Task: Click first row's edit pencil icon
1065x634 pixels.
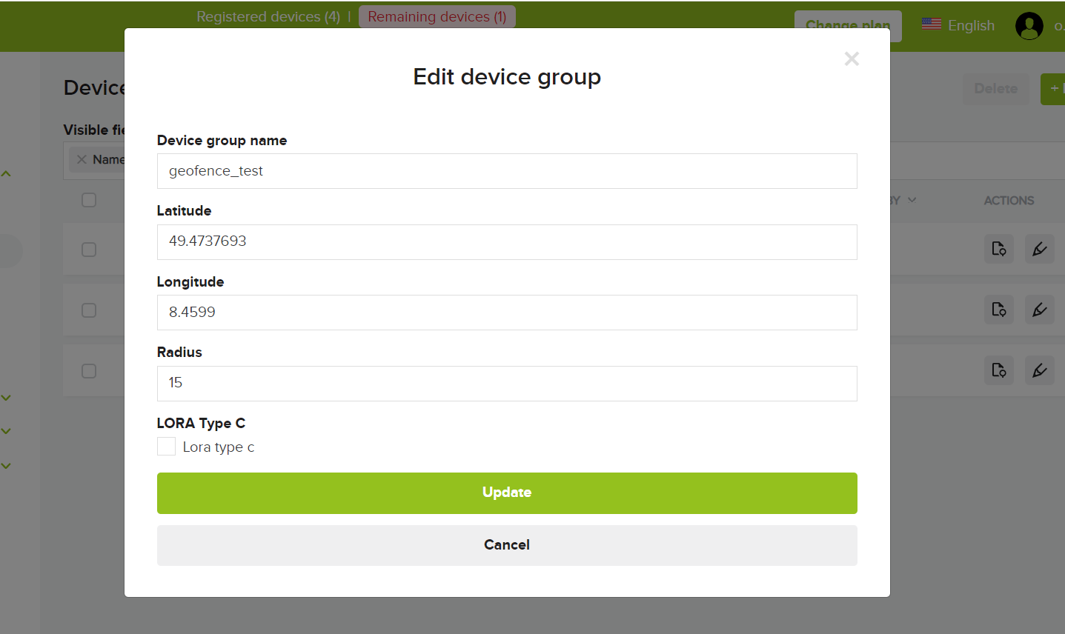Action: pos(1039,249)
